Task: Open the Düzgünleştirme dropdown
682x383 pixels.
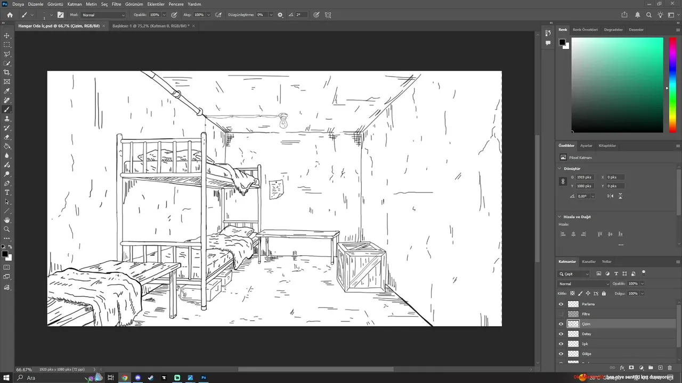Action: pyautogui.click(x=271, y=15)
